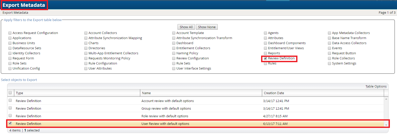397x134 pixels.
Task: Select the Account review with default options row checkbox
Action: pos(10,100)
